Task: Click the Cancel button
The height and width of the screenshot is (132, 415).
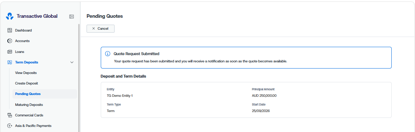Action: click(101, 29)
